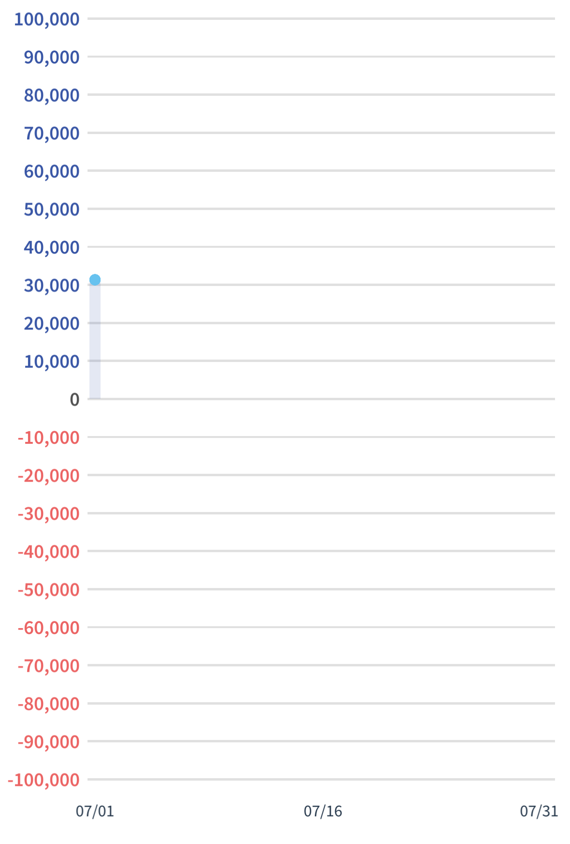This screenshot has width=570, height=844.
Task: Click the -100,000 axis label
Action: coord(44,780)
